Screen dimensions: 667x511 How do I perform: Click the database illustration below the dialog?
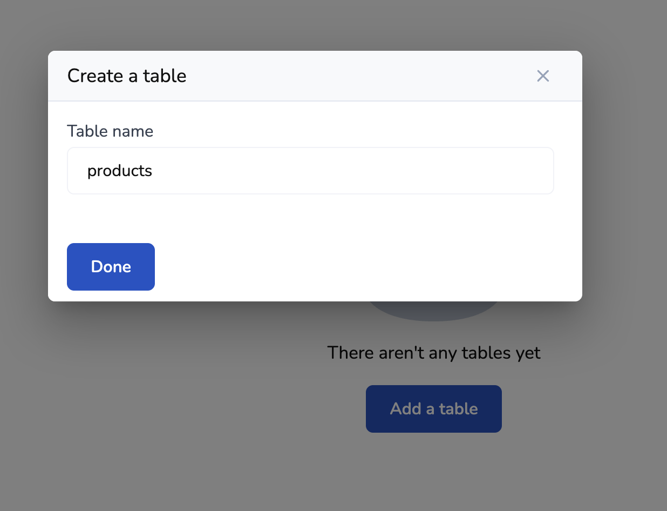[x=434, y=312]
